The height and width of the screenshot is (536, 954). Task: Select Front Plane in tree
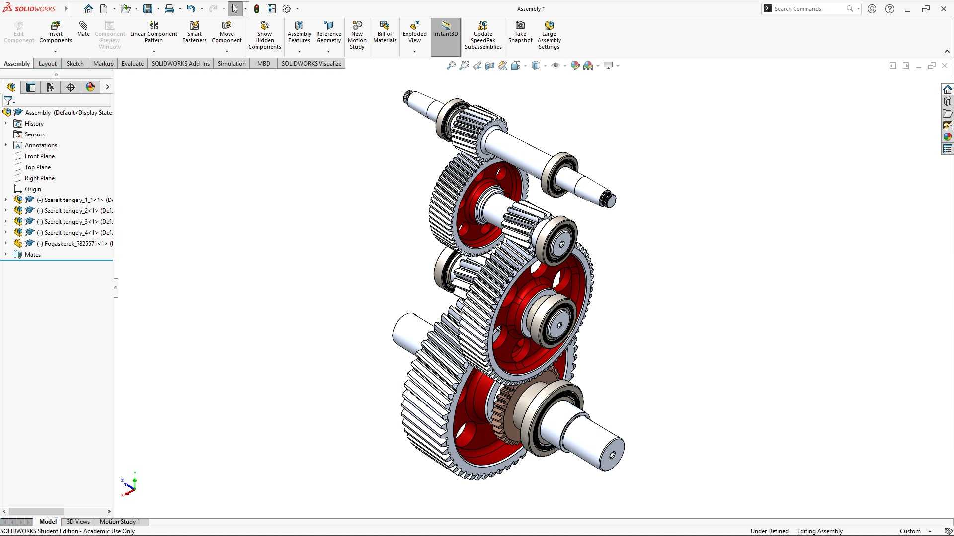point(40,156)
